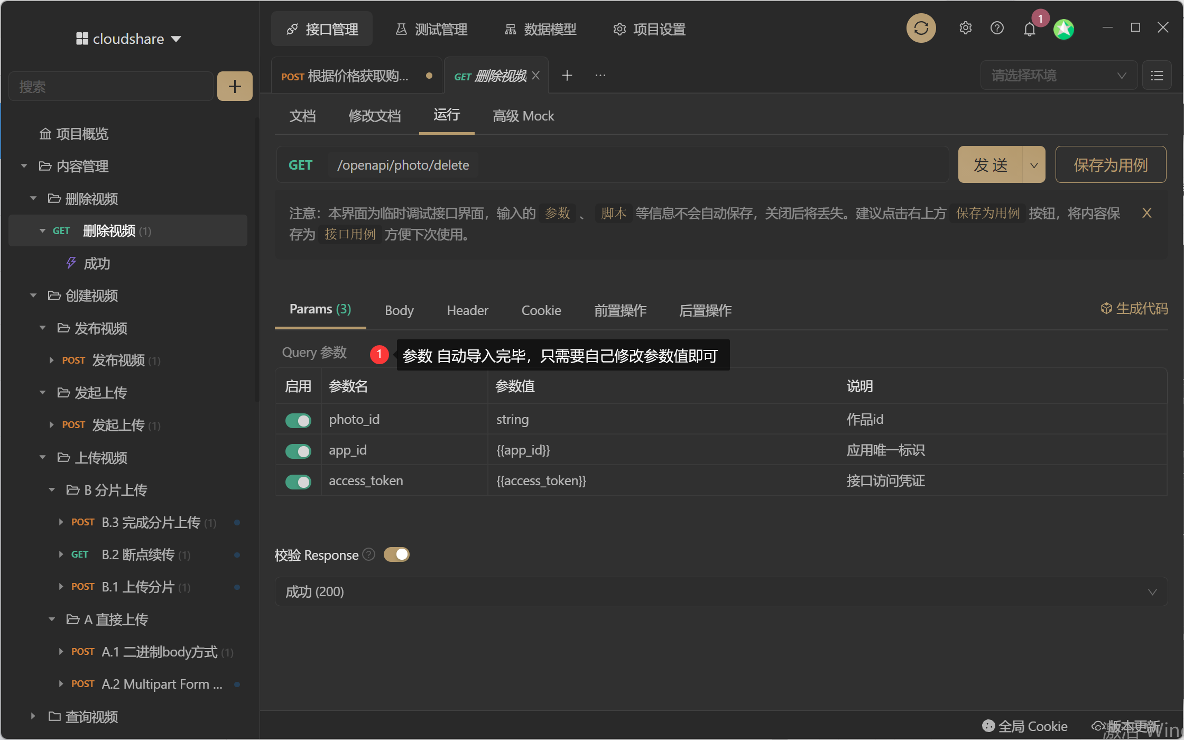
Task: Switch to the Header tab
Action: pyautogui.click(x=467, y=310)
